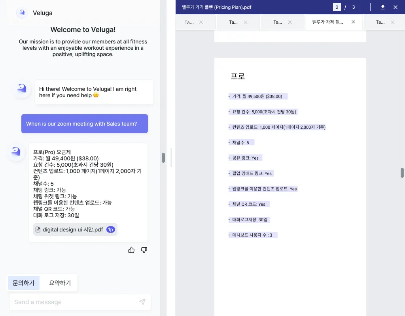Click the chat panel scrollbar thumb
Screen dimensions: 405x316
coord(163,158)
